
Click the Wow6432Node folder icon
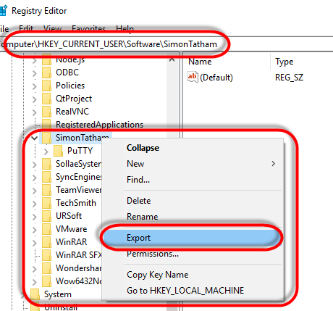point(46,281)
